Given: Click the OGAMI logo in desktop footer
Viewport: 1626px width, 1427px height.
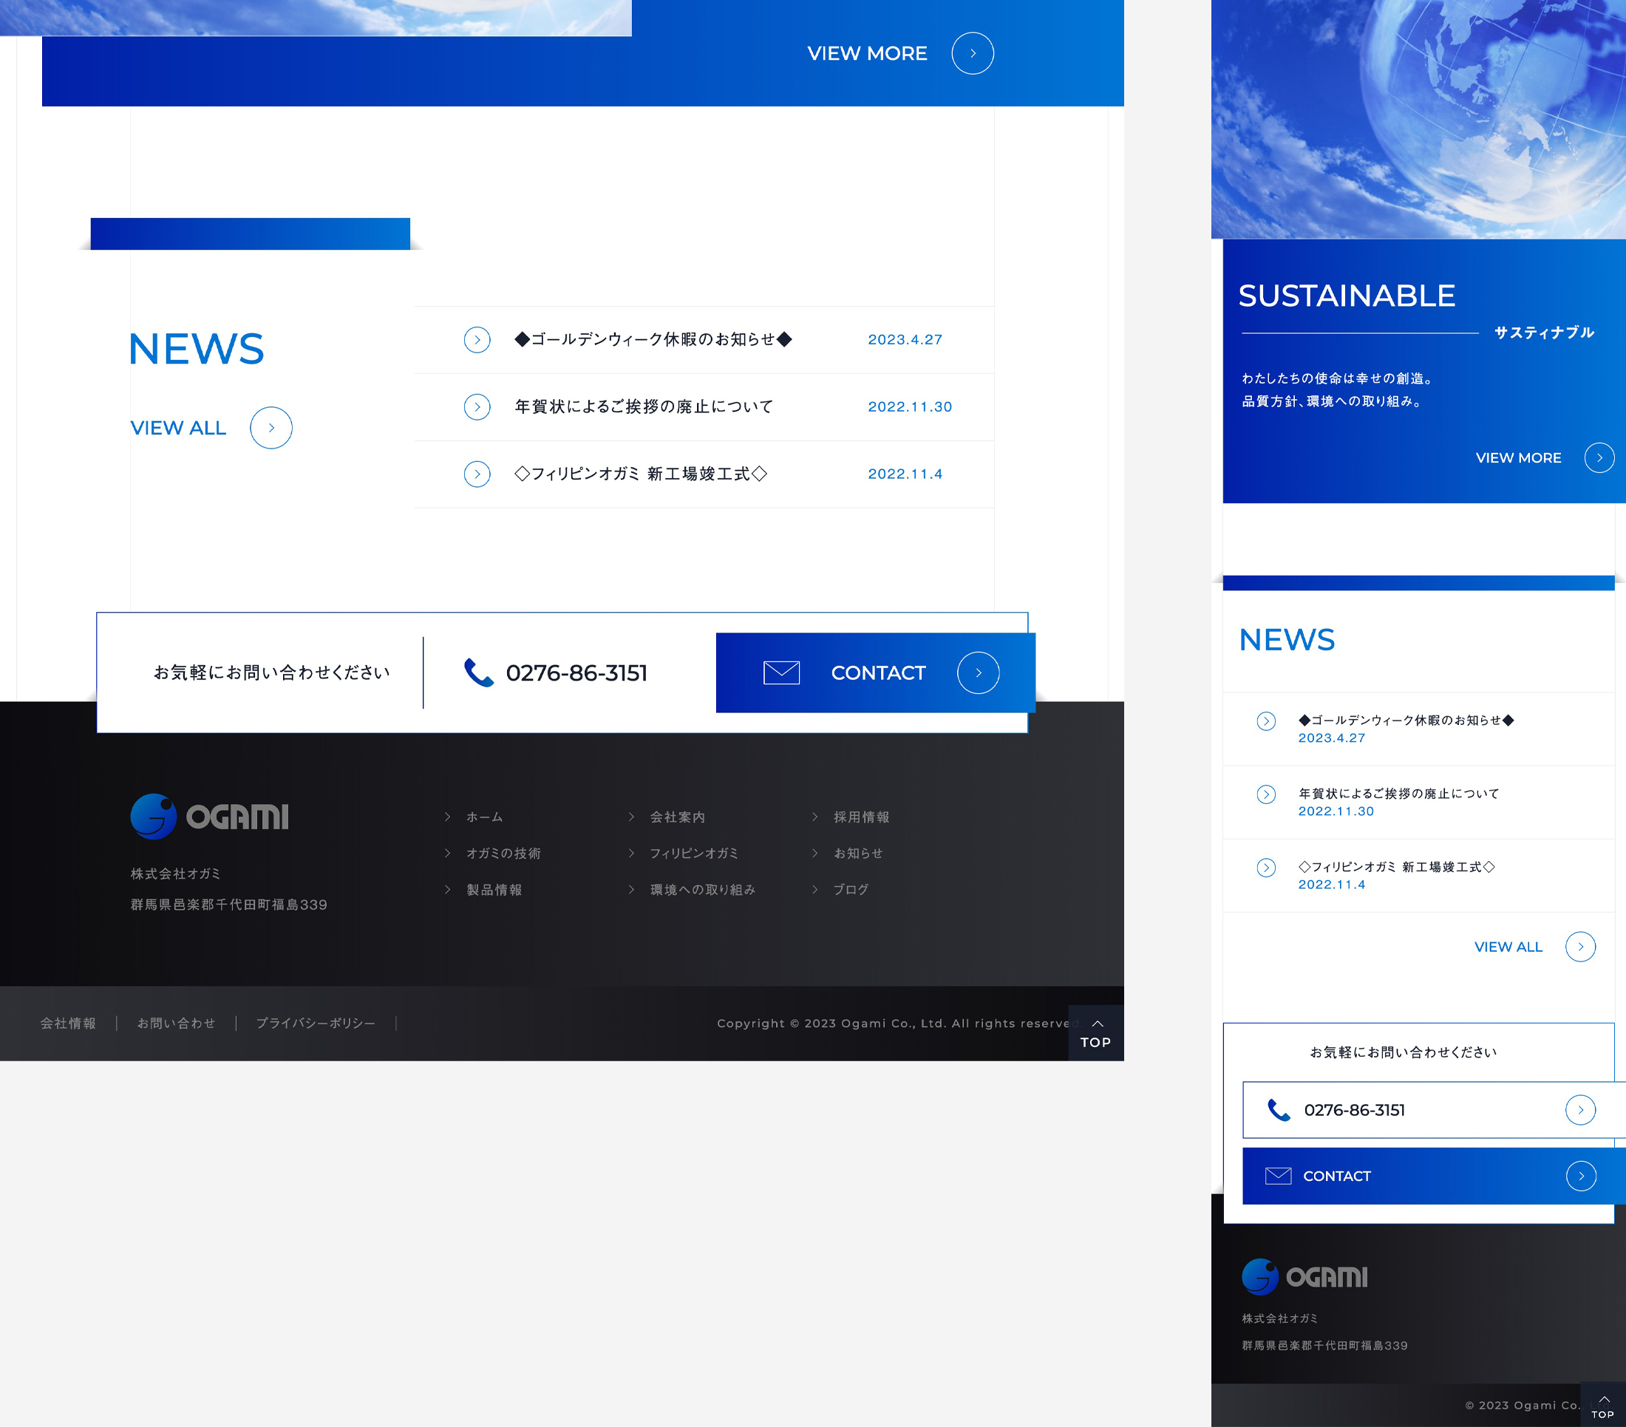Looking at the screenshot, I should pyautogui.click(x=210, y=816).
